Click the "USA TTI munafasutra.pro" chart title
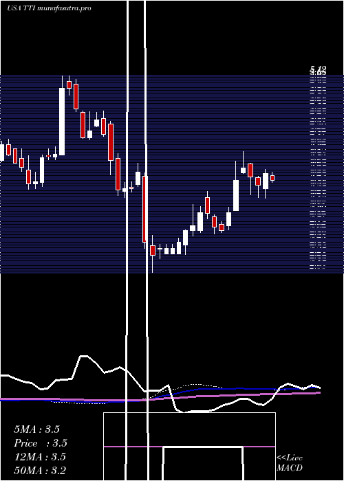344x481 pixels. pyautogui.click(x=49, y=8)
